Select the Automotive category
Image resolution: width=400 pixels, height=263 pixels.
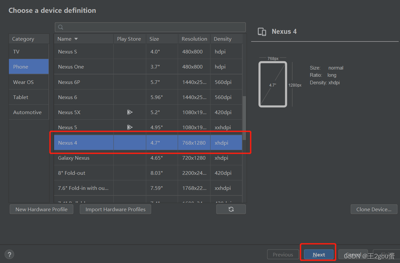click(29, 112)
